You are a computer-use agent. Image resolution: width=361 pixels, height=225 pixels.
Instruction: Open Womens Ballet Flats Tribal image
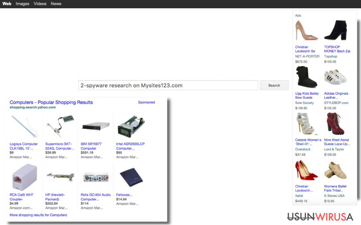pos(335,171)
